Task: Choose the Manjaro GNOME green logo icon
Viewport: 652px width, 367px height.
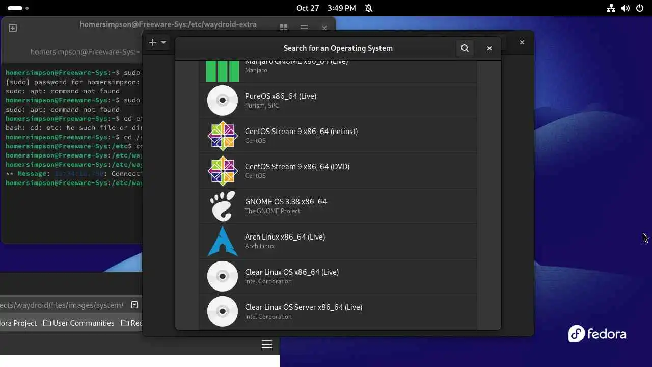Action: (x=223, y=71)
